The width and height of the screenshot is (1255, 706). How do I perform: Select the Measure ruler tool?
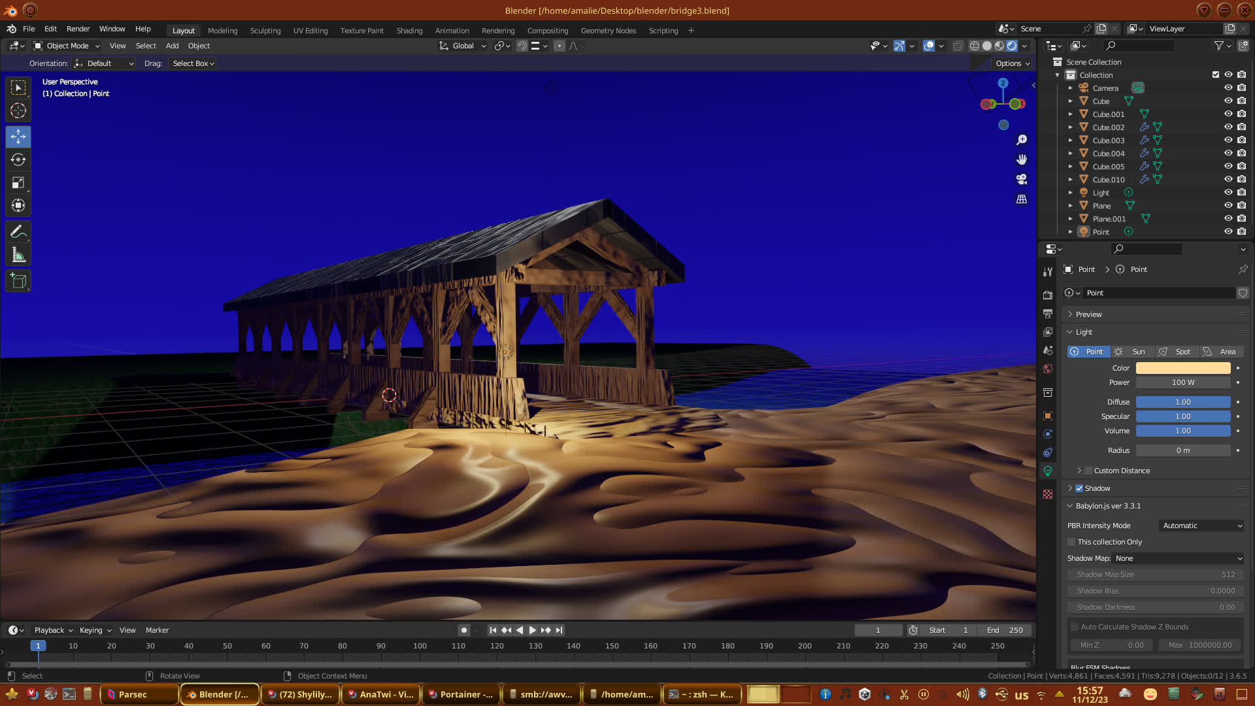18,256
